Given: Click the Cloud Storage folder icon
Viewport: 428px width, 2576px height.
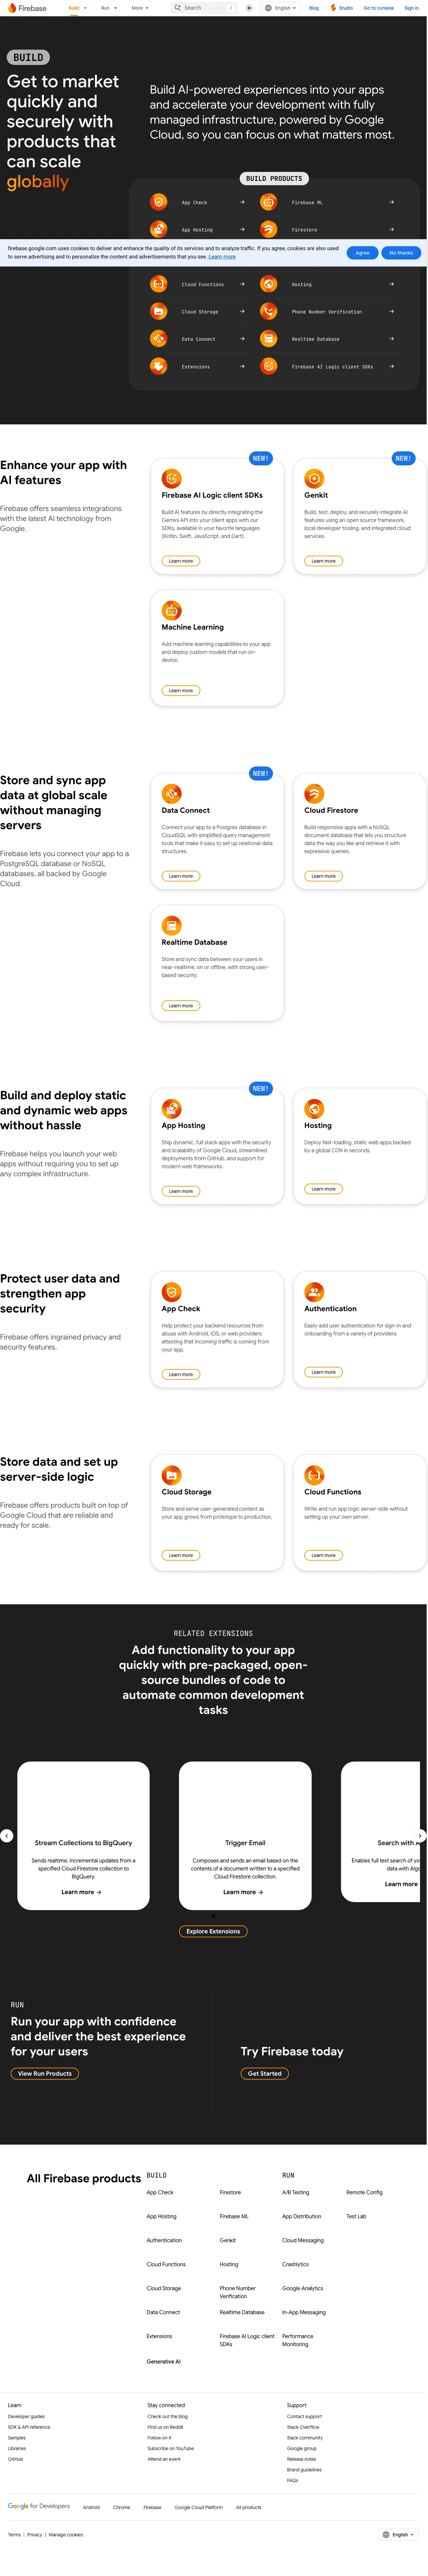Looking at the screenshot, I should (158, 311).
